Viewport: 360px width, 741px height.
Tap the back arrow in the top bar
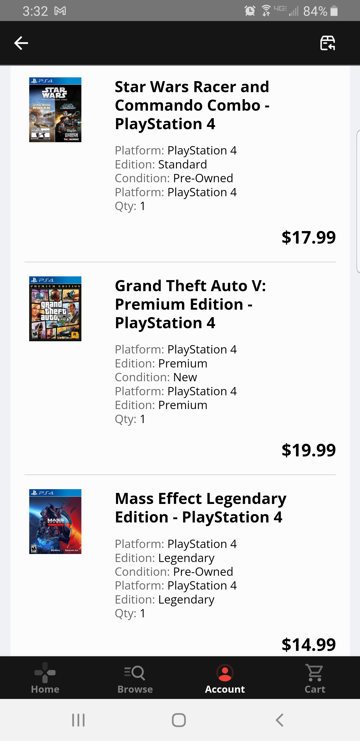(x=21, y=43)
